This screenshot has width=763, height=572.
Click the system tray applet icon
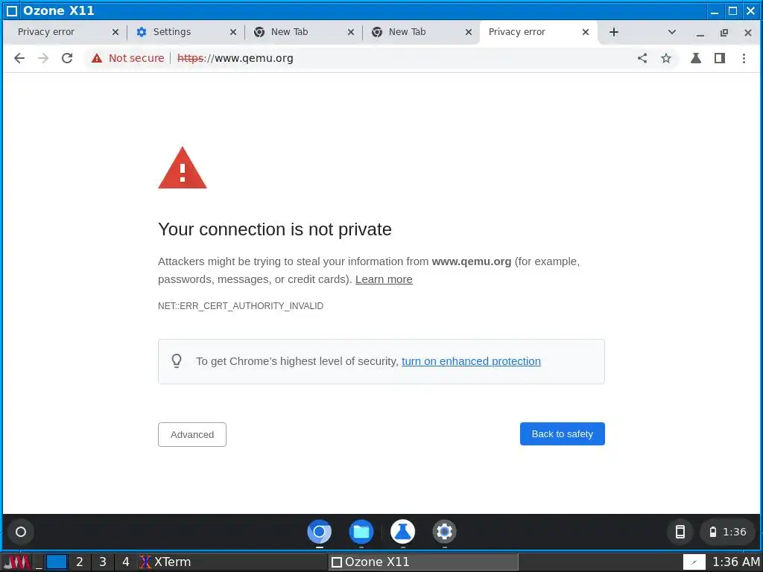(694, 562)
